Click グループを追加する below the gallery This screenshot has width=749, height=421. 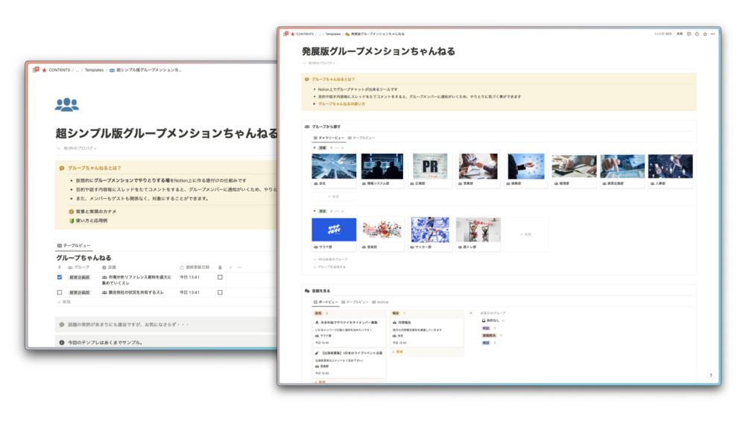[x=329, y=268]
